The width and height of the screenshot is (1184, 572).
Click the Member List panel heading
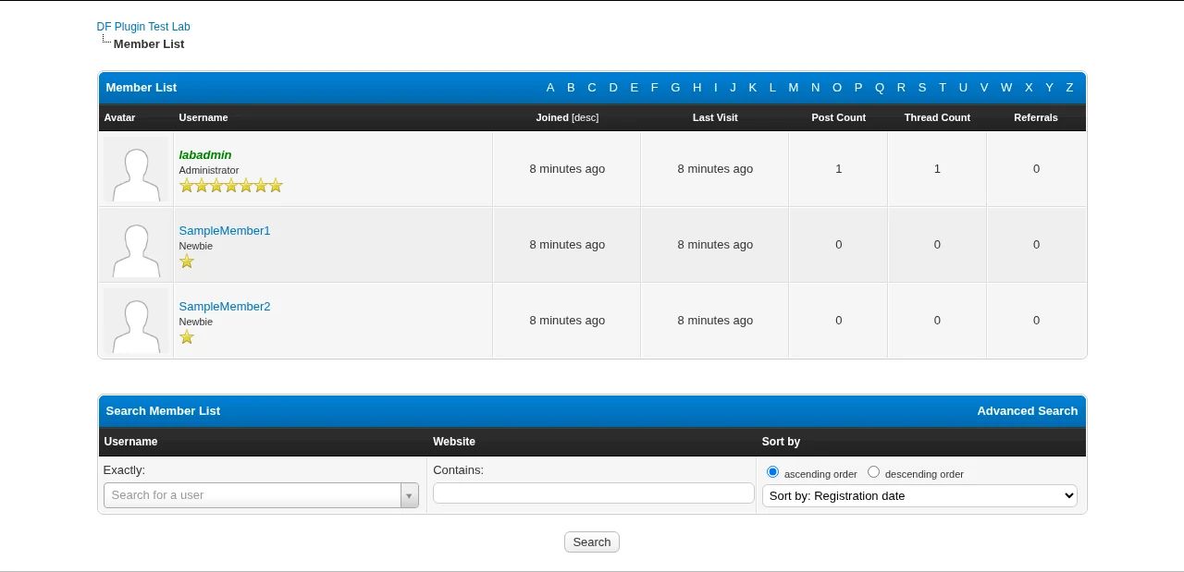tap(142, 88)
